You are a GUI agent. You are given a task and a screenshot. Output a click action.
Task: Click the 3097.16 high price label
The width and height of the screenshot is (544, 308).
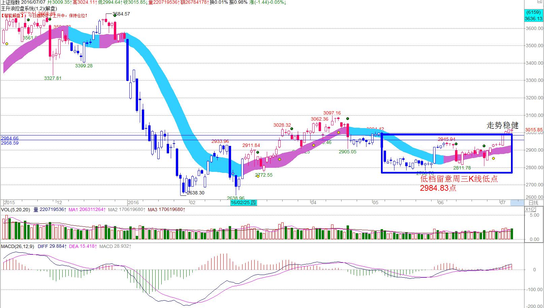pyautogui.click(x=332, y=113)
